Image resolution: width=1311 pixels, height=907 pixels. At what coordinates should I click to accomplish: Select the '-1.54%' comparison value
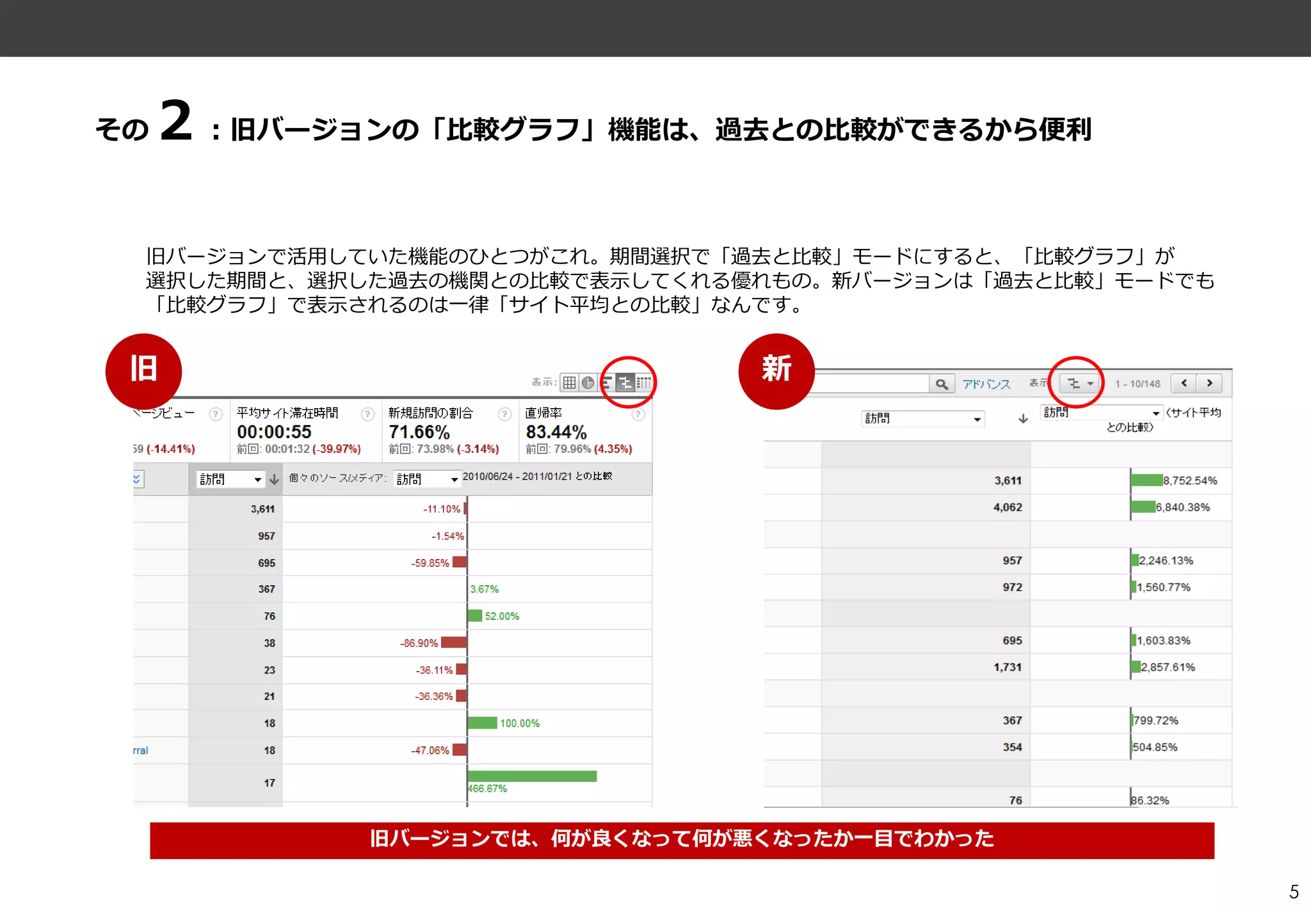[447, 536]
